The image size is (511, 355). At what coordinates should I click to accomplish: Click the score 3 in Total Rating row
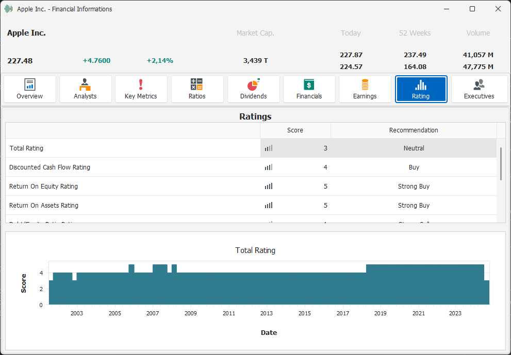coord(325,148)
